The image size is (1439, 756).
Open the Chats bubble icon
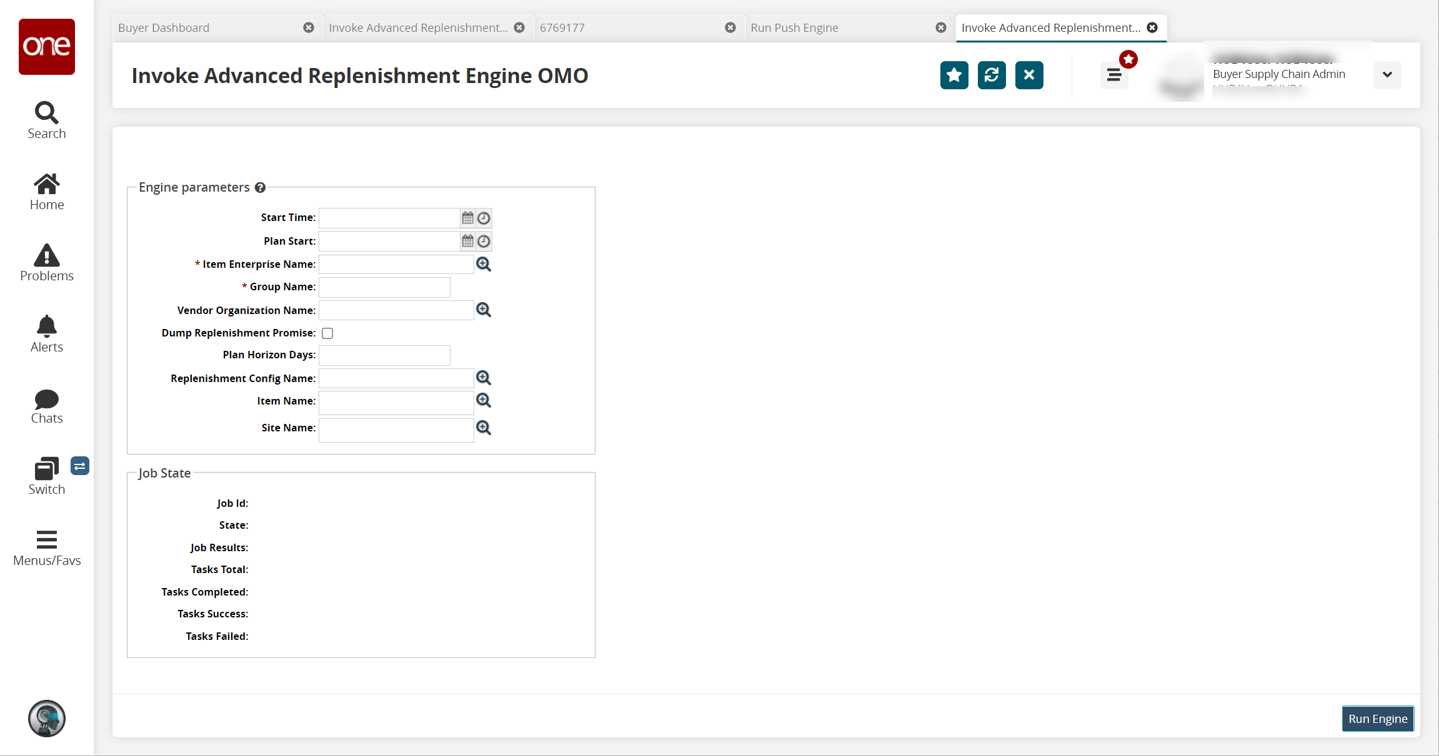(x=46, y=399)
